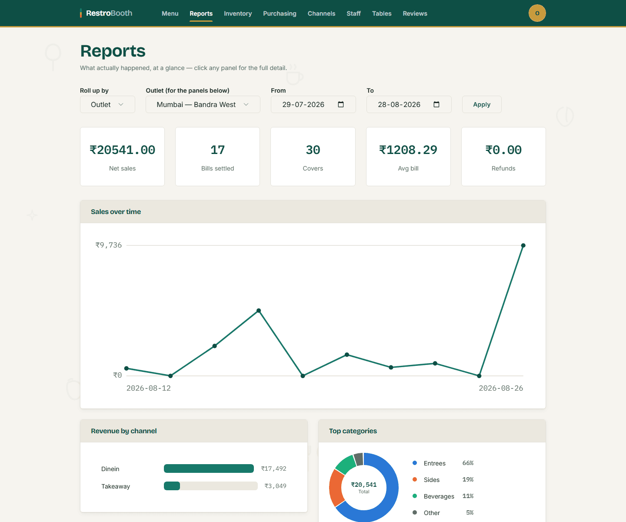This screenshot has width=626, height=522.
Task: Click the orange Sides legend dot
Action: coord(415,479)
